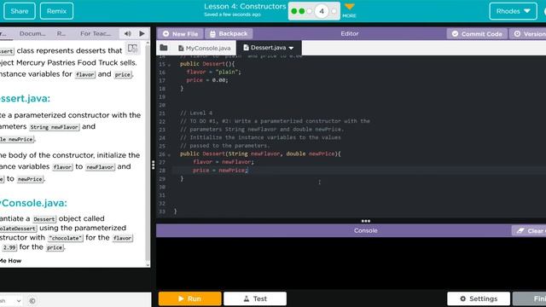Open editor Settings
This screenshot has width=546, height=307.
click(479, 298)
